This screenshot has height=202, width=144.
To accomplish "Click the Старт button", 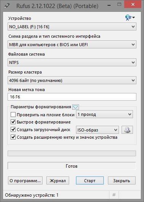I will pyautogui.click(x=90, y=181).
